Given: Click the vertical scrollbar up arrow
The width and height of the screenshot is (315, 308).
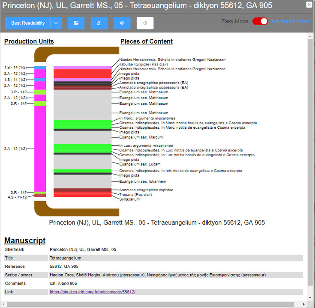Looking at the screenshot, I should coord(310,36).
